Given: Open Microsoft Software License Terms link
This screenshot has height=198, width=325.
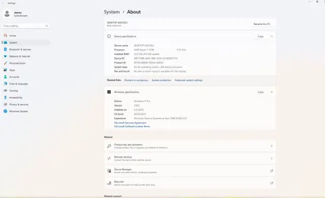Looking at the screenshot, I should tap(132, 126).
